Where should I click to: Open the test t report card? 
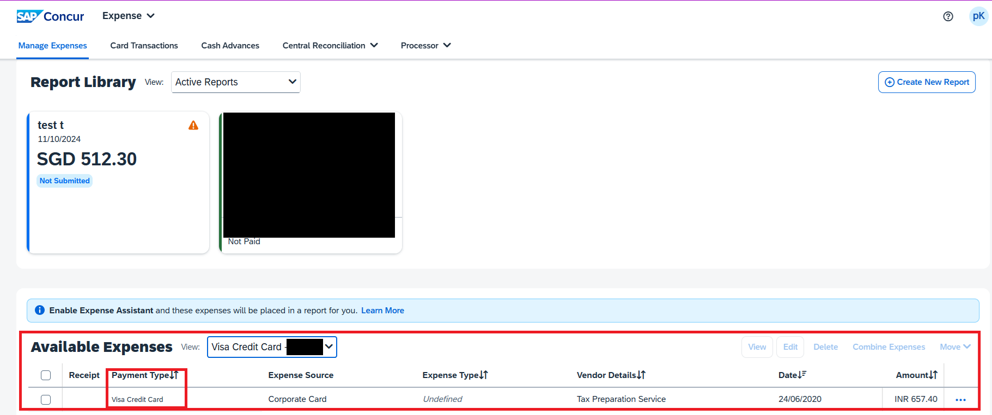pos(118,183)
